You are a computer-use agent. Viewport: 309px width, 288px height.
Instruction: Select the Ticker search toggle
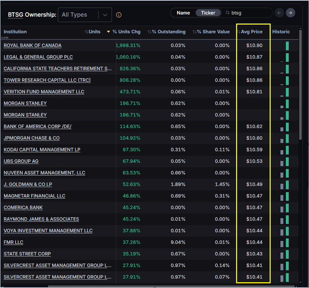point(208,13)
